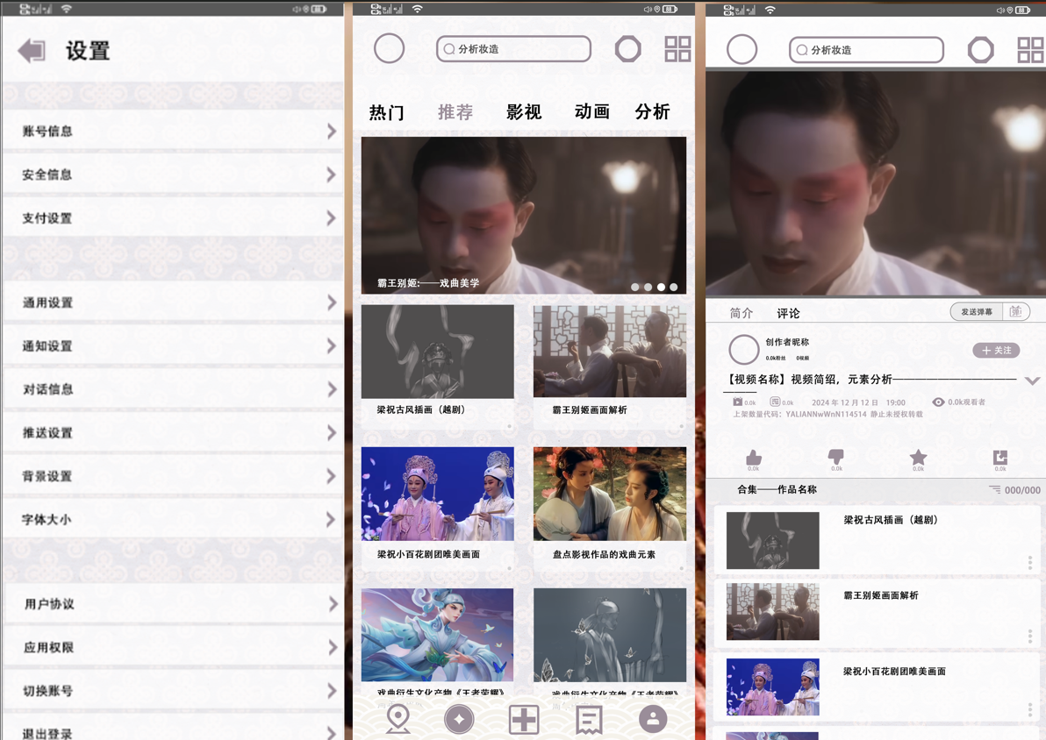Expand the 通知设置 row chevron
1046x740 pixels.
click(x=332, y=346)
